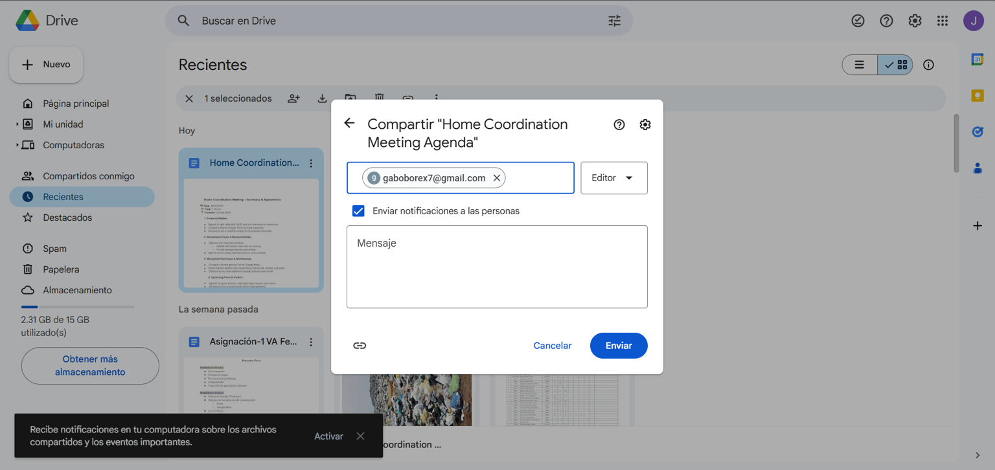Select Computadoras label
Image resolution: width=995 pixels, height=470 pixels.
[x=73, y=145]
